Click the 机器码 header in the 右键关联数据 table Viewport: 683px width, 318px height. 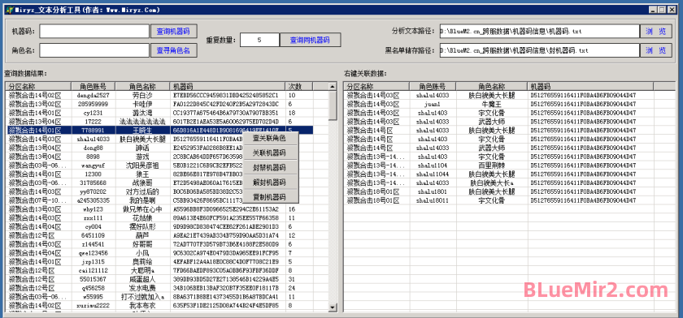[x=589, y=86]
